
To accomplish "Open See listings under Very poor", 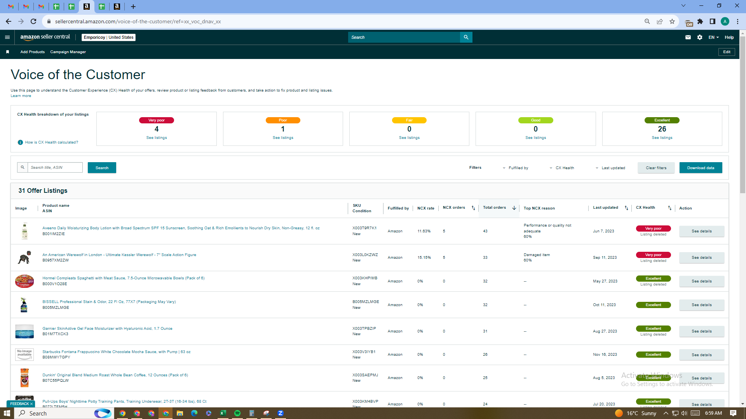I will [x=157, y=138].
